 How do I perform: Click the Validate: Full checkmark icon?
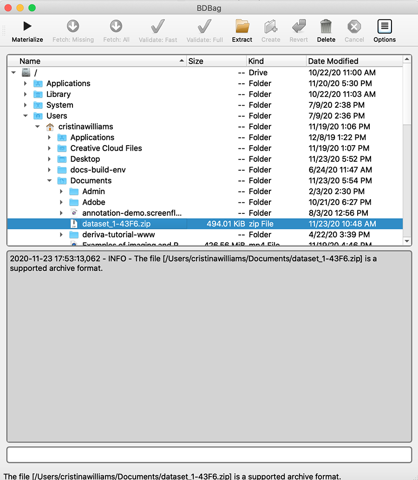(x=204, y=27)
